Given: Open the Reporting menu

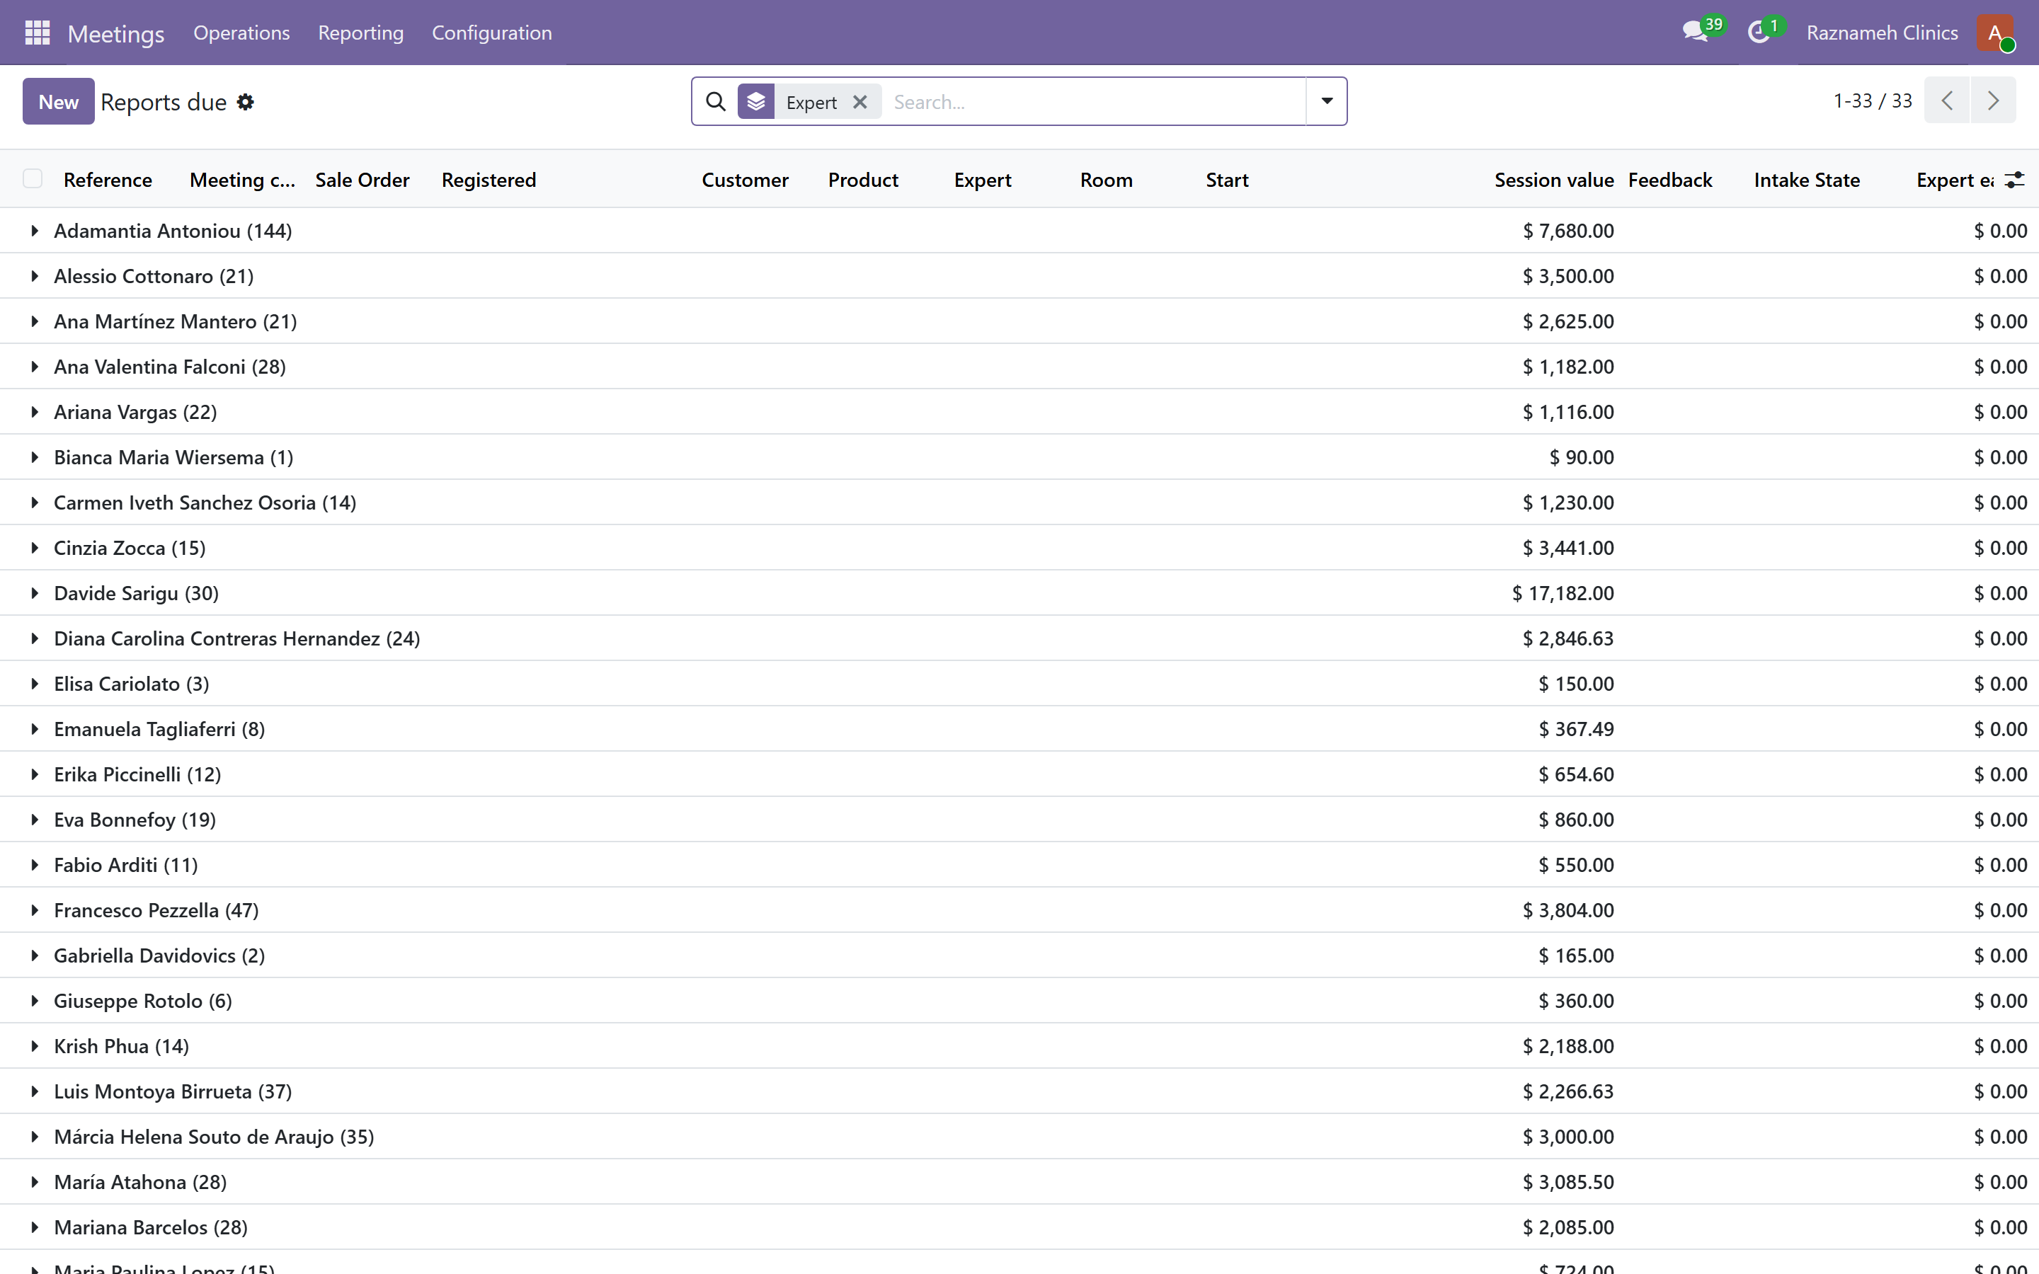Looking at the screenshot, I should tap(360, 33).
